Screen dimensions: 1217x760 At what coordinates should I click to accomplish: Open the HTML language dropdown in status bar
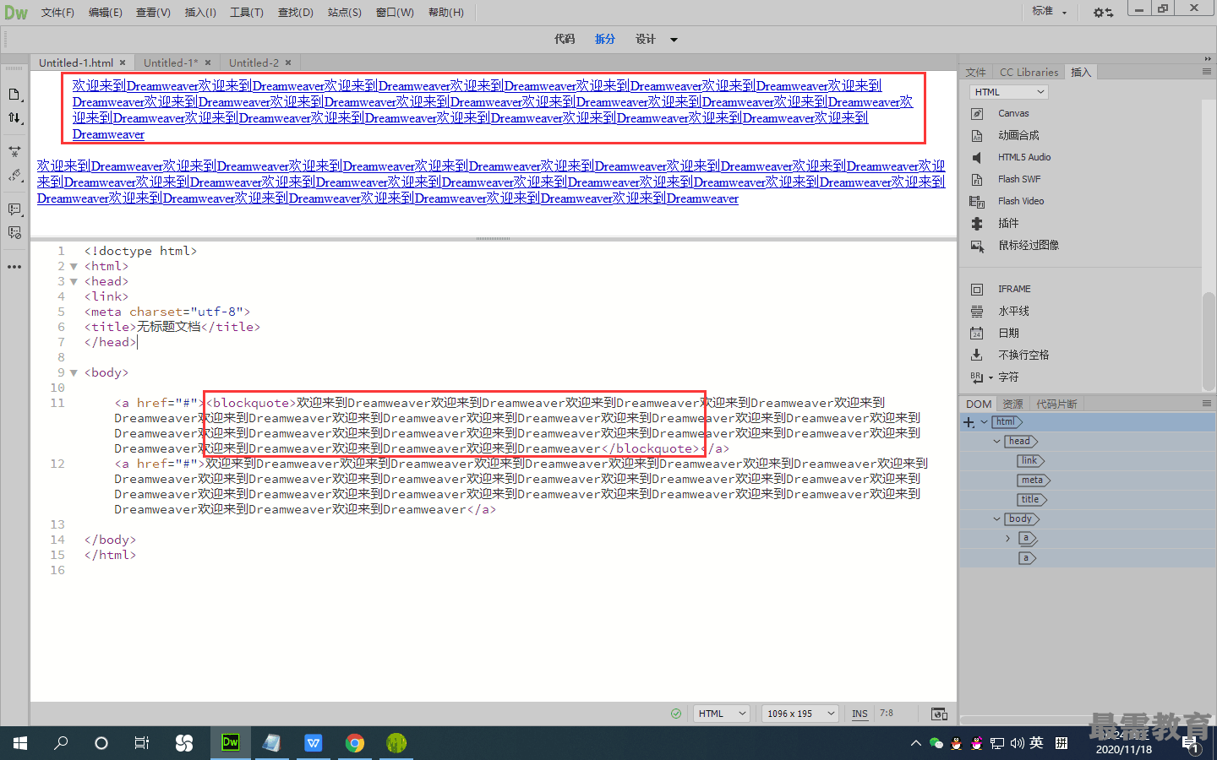coord(723,714)
